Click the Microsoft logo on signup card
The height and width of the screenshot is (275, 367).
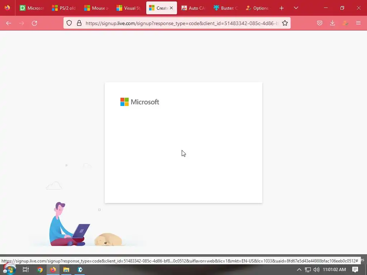pos(140,102)
